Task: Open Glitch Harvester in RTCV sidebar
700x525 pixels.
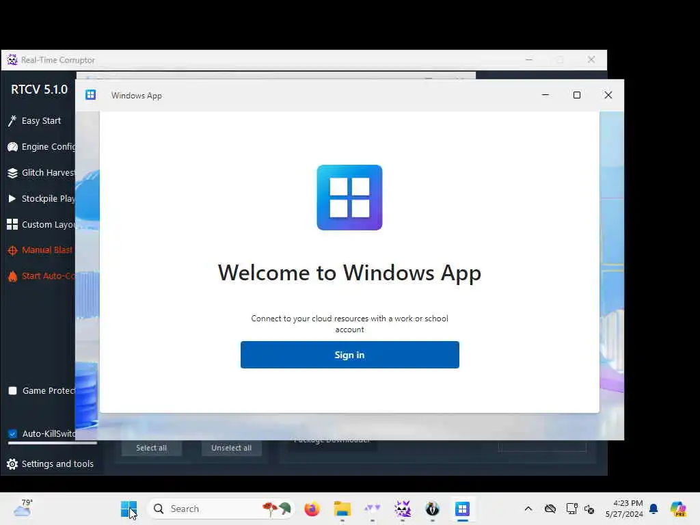Action: (x=49, y=173)
